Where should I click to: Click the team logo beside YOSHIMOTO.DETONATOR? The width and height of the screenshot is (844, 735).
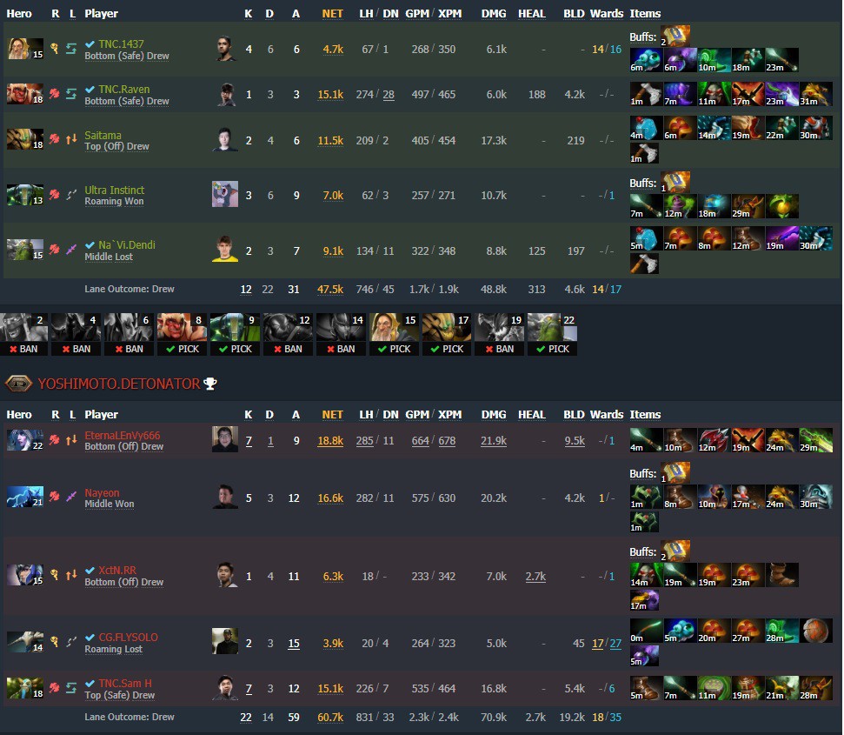pos(18,384)
